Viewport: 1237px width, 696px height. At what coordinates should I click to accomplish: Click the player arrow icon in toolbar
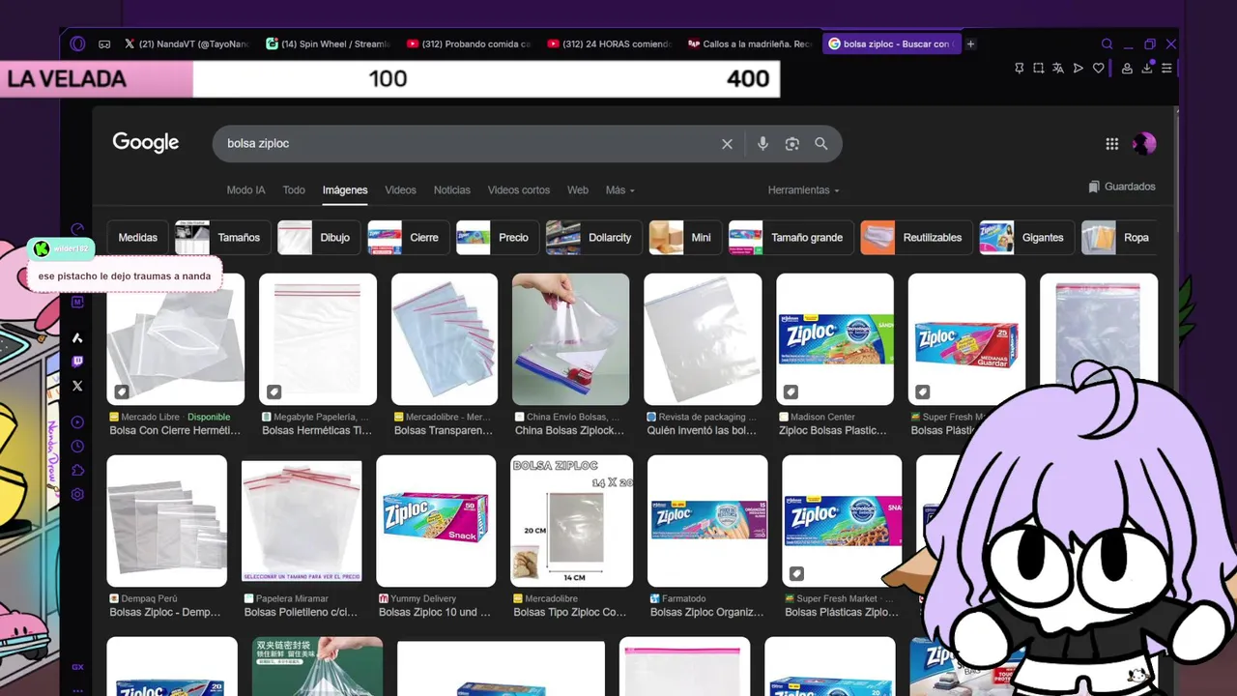pos(1079,68)
